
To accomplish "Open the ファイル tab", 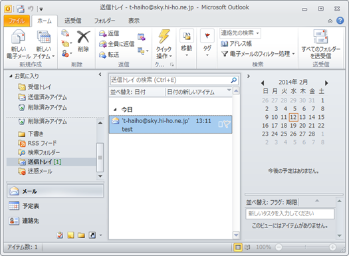I will (17, 21).
